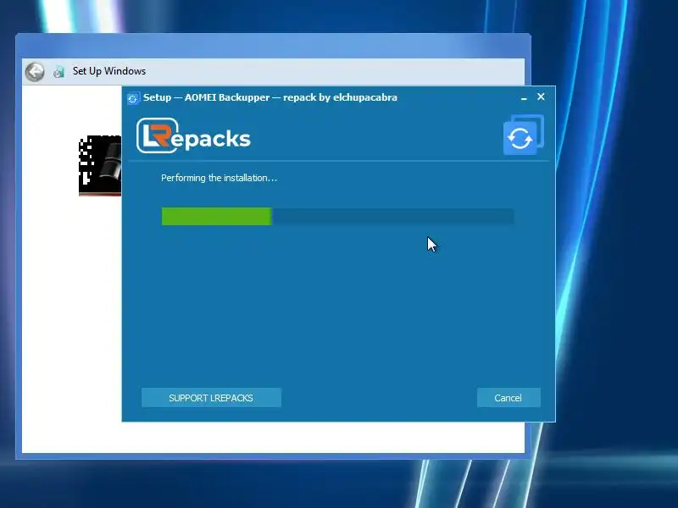
Task: Click the LRepacks logo
Action: click(193, 136)
